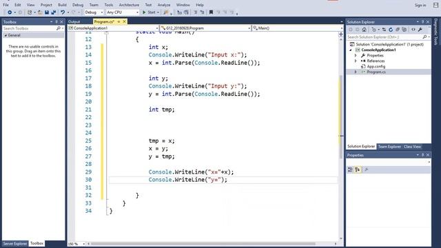441x248 pixels.
Task: Click Sync with Active Document icon
Action: (384, 30)
